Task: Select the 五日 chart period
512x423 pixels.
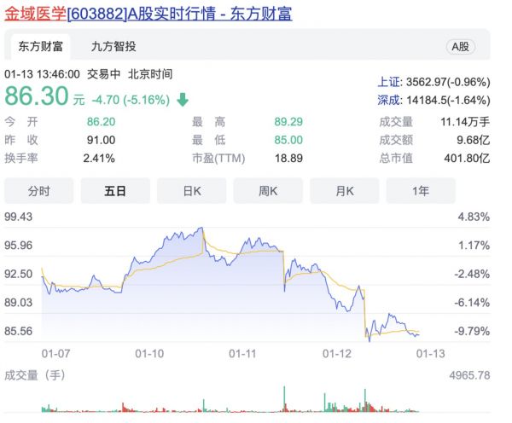Action: coord(115,191)
